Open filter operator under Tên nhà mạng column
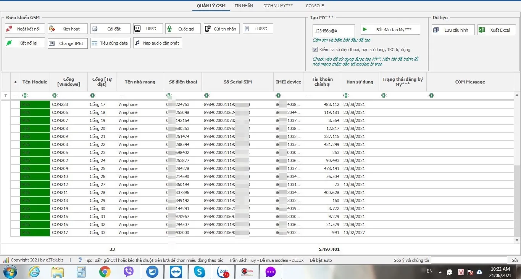 pyautogui.click(x=121, y=96)
